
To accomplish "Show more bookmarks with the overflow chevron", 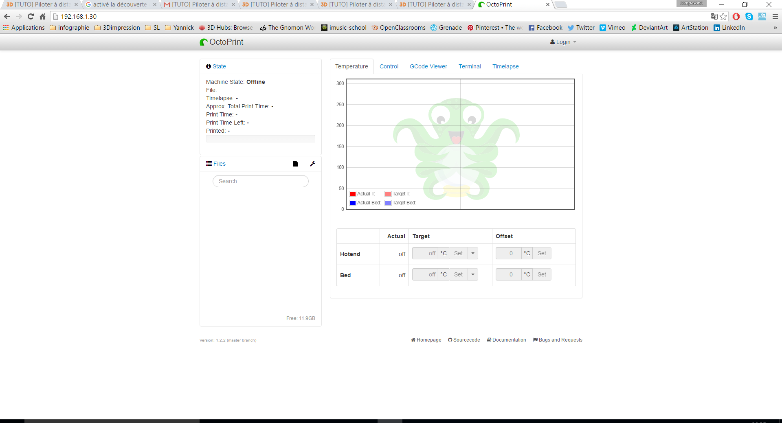I will 775,28.
